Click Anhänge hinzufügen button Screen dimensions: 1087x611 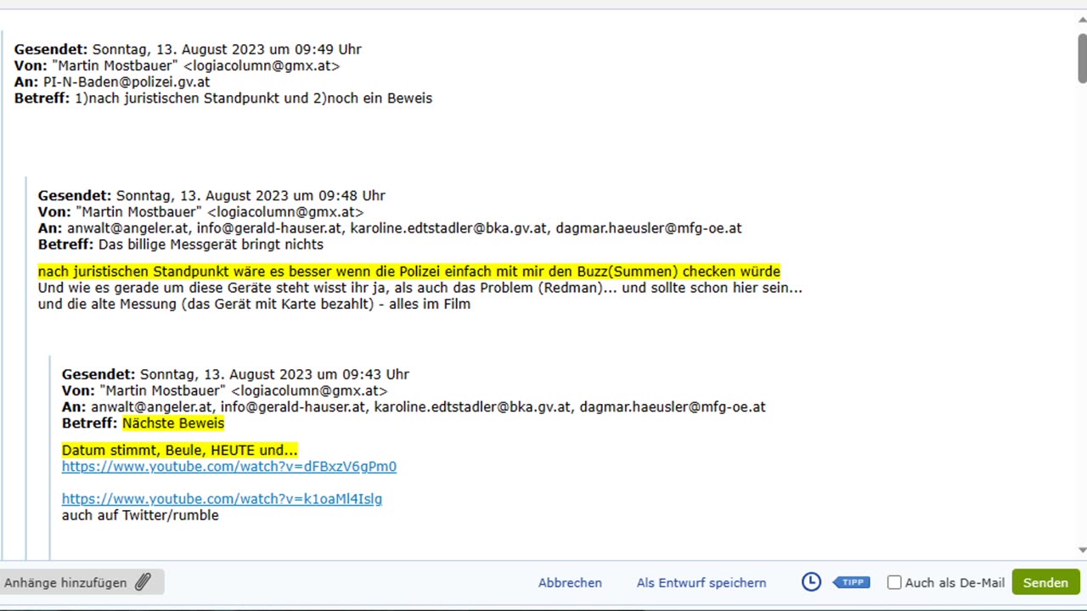pos(82,582)
